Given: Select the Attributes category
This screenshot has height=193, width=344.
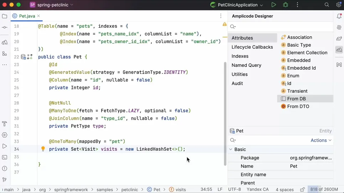Looking at the screenshot, I should click(x=252, y=38).
